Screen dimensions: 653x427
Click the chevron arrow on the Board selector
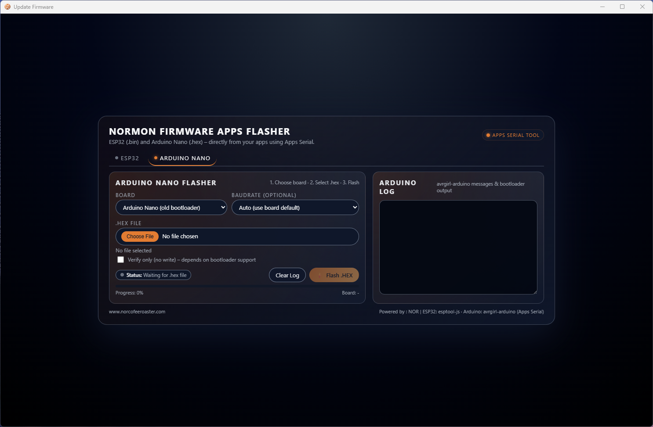click(222, 207)
